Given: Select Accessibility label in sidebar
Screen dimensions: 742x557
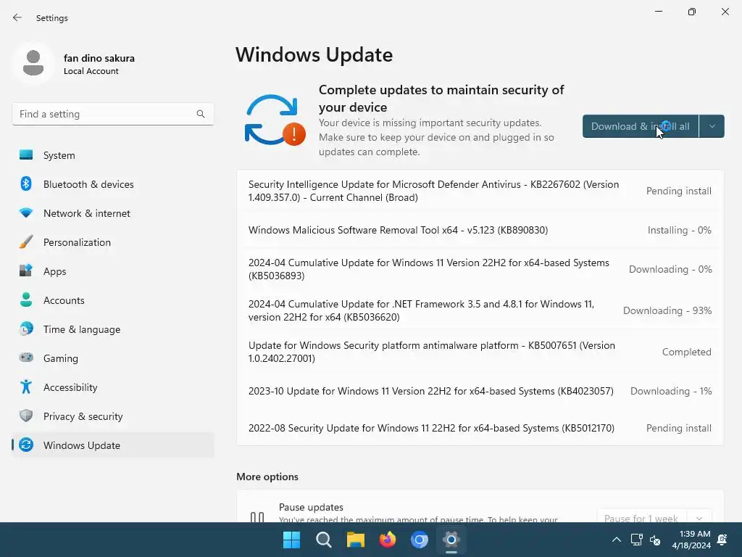Looking at the screenshot, I should click(x=70, y=387).
